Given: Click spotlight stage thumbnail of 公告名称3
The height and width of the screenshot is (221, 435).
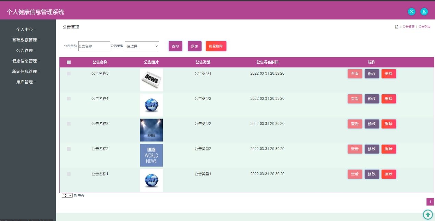Looking at the screenshot, I should click(152, 130).
